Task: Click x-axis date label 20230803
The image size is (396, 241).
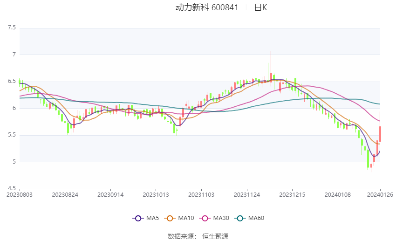Action: (x=20, y=195)
